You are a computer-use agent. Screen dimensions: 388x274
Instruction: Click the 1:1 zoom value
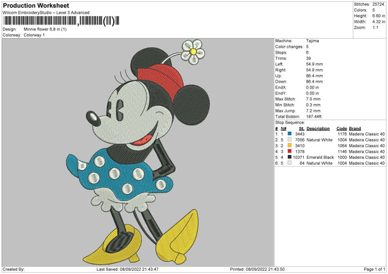[376, 28]
